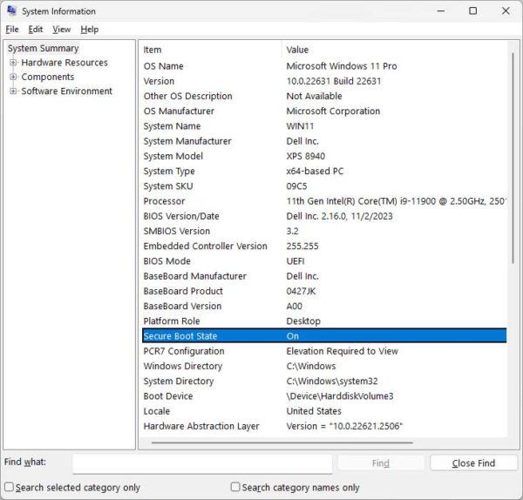Click the UEFI value
Viewport: 523px width, 500px height.
pos(295,261)
